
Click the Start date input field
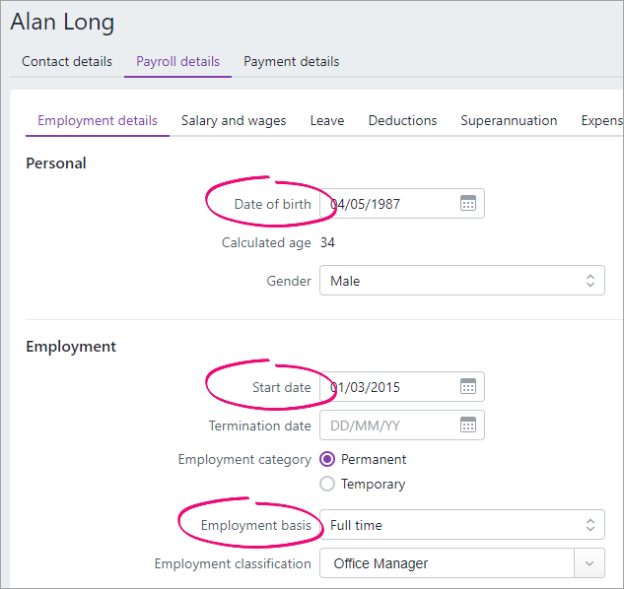coord(402,386)
